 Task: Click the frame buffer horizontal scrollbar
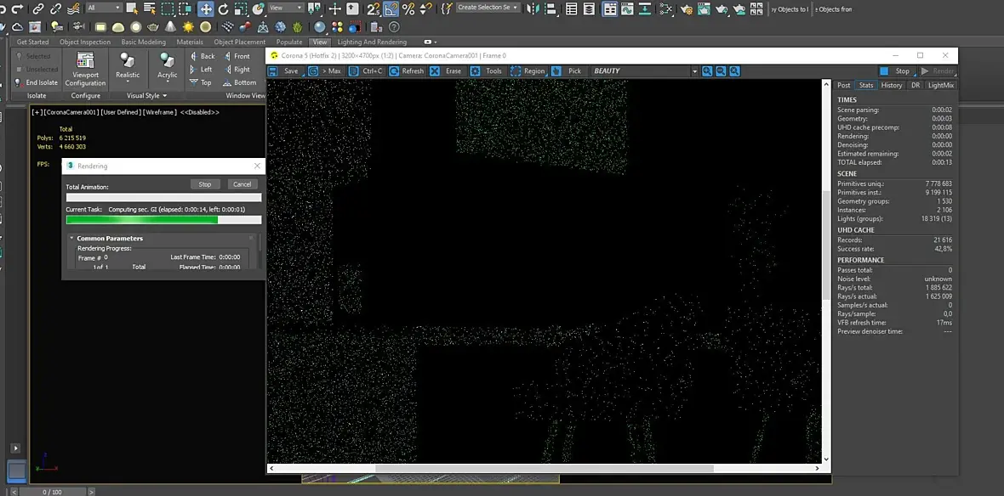point(544,469)
